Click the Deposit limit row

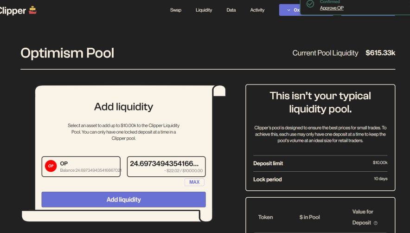(320, 163)
